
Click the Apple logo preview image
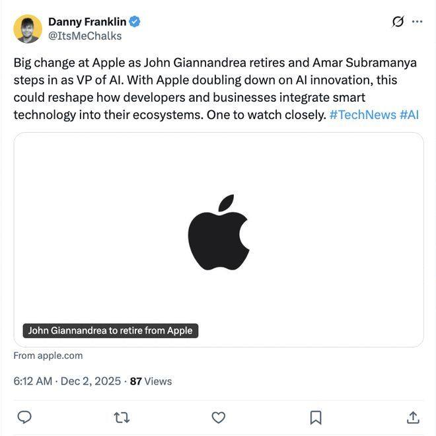(219, 233)
